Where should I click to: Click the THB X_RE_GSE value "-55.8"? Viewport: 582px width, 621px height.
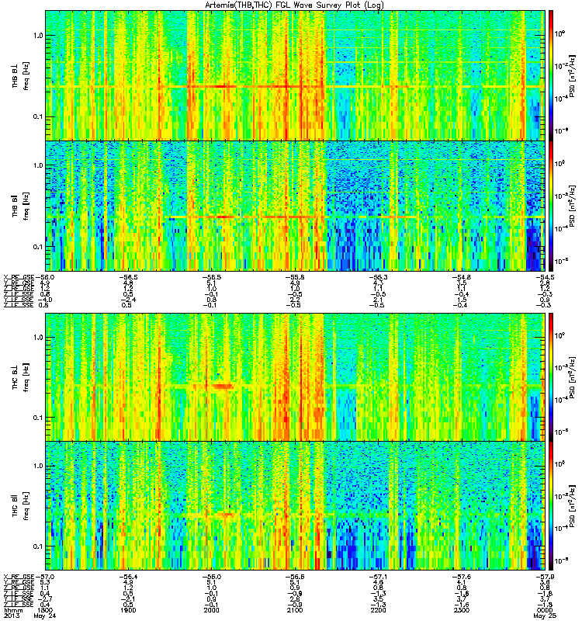[x=295, y=277]
